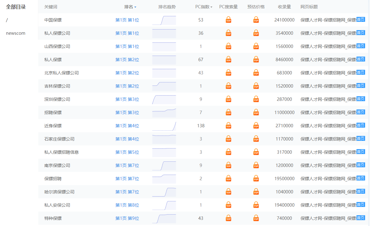
Task: Click PC搜索量 VIP lock for 吉林保镖公司
Action: coord(228,86)
